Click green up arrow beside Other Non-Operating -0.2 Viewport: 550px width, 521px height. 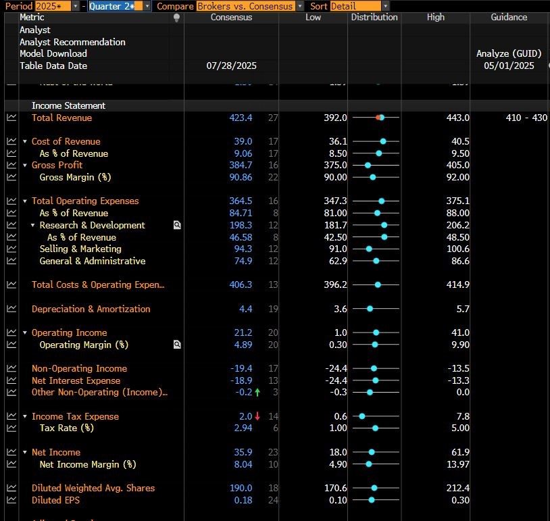257,392
